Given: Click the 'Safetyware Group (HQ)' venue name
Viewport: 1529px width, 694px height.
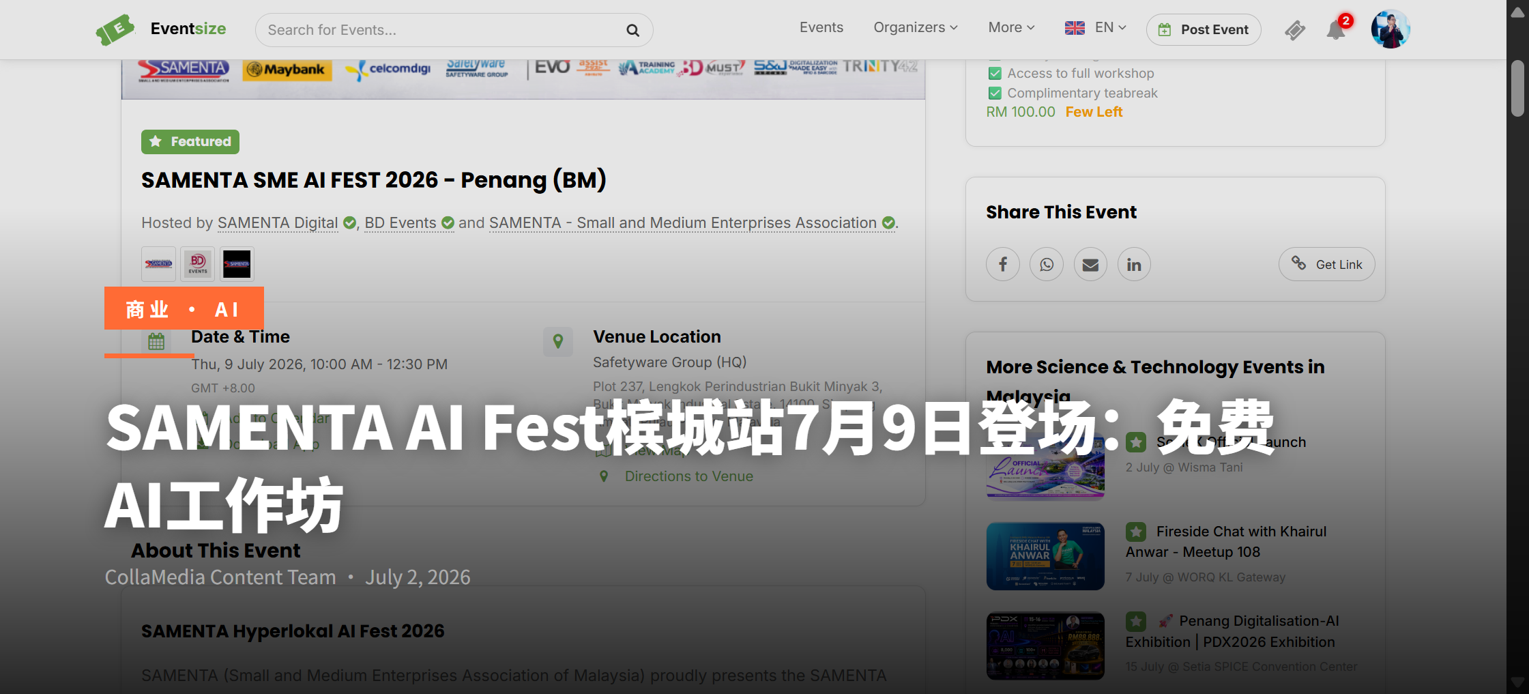Looking at the screenshot, I should tap(669, 362).
